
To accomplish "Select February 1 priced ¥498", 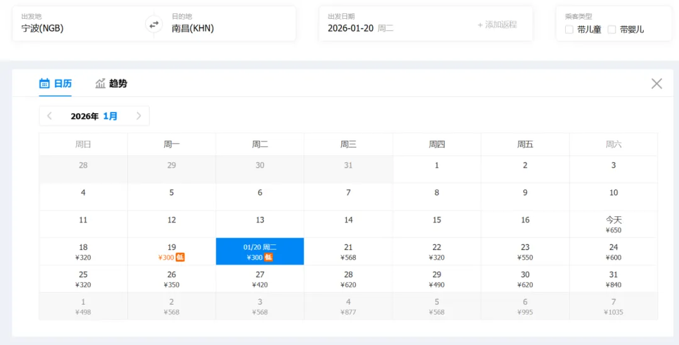I will click(x=83, y=306).
